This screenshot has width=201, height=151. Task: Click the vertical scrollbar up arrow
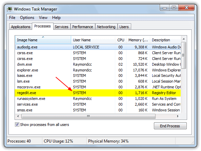(184, 39)
